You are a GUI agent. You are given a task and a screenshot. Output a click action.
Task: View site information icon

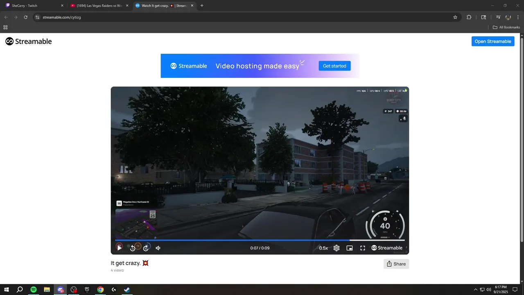point(37,17)
